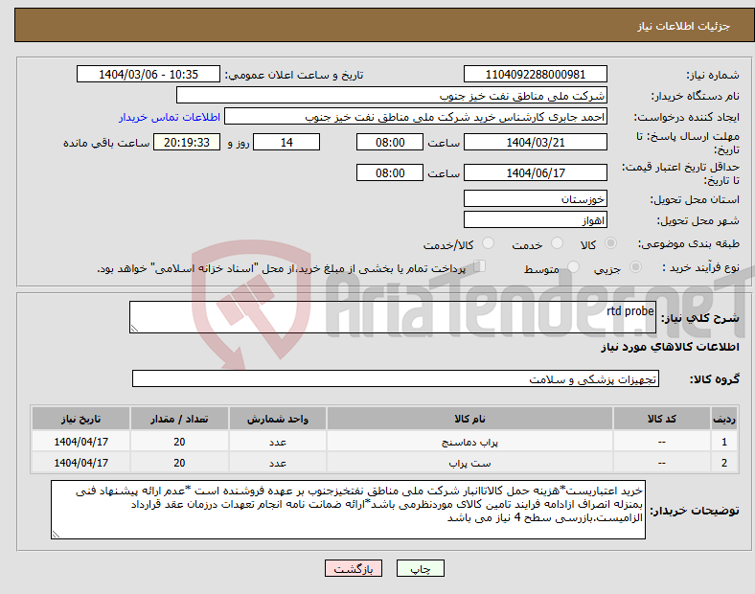Click the rtd probe description textarea
755x594 pixels.
393,317
